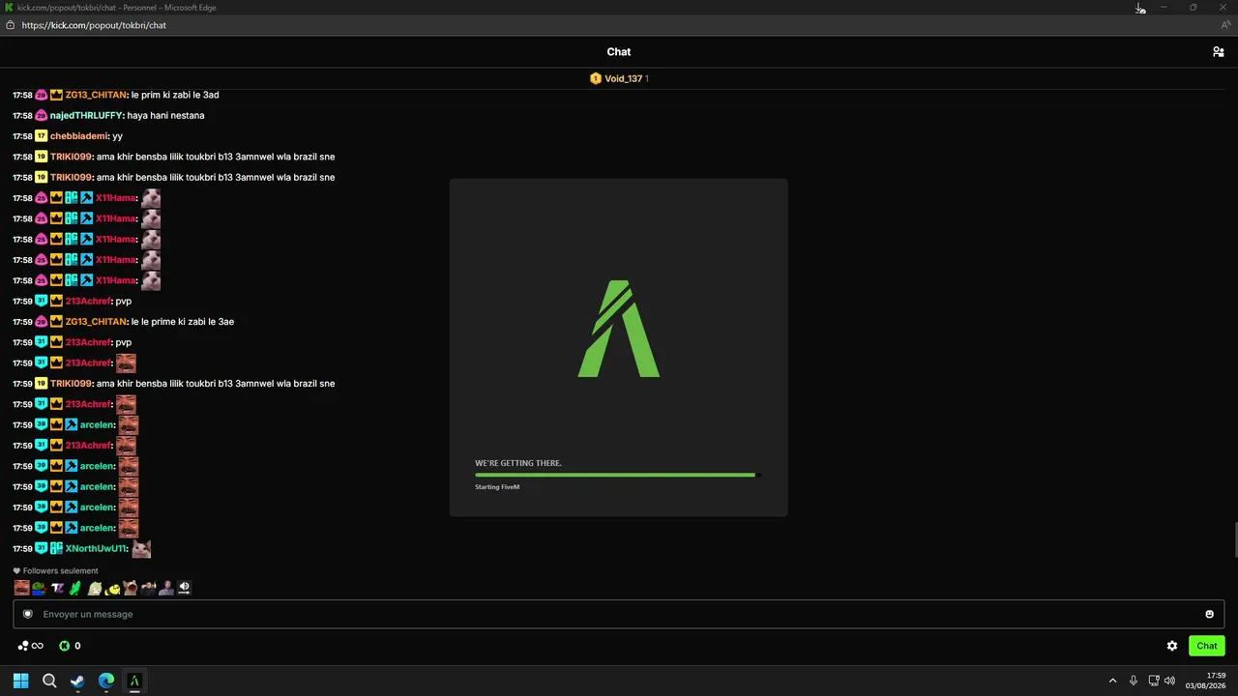Click the shield identity icon in message box
This screenshot has width=1238, height=696.
28,614
